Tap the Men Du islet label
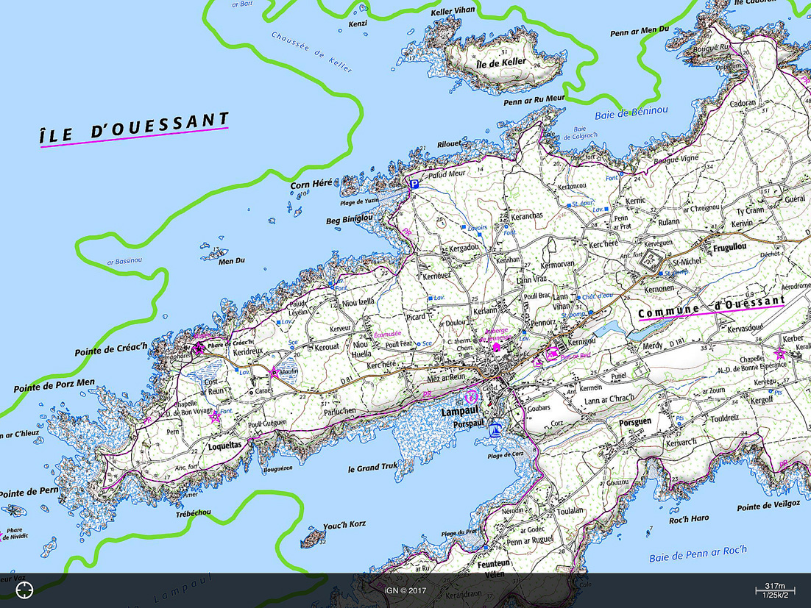 click(x=232, y=261)
